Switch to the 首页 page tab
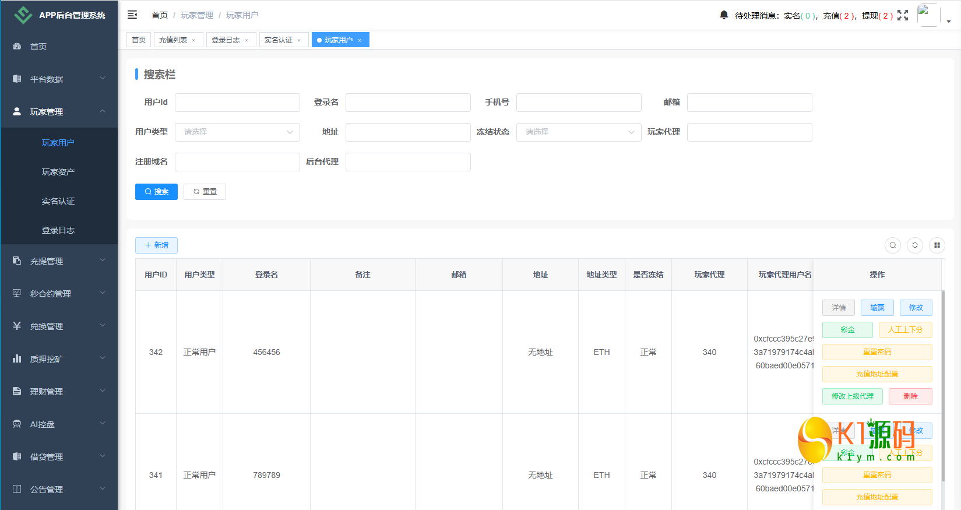 tap(139, 40)
